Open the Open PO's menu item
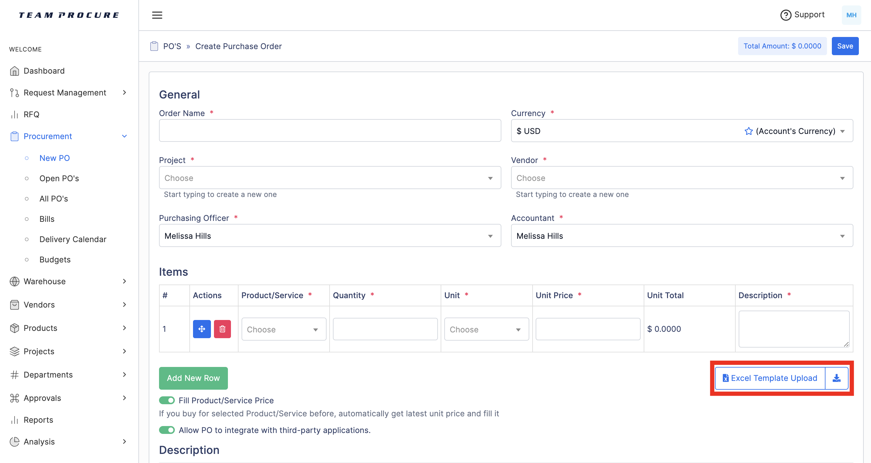The height and width of the screenshot is (463, 871). 59,179
